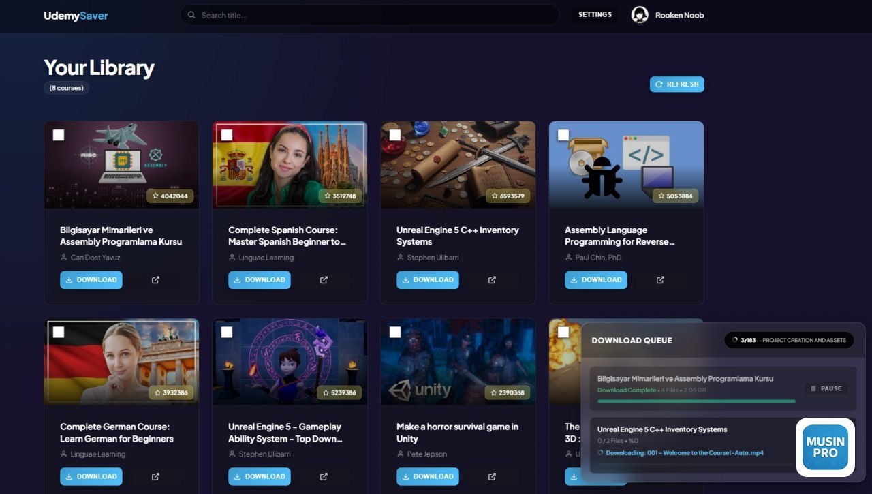The height and width of the screenshot is (494, 872).
Task: Open Complete German Course external link icon
Action: click(x=155, y=476)
